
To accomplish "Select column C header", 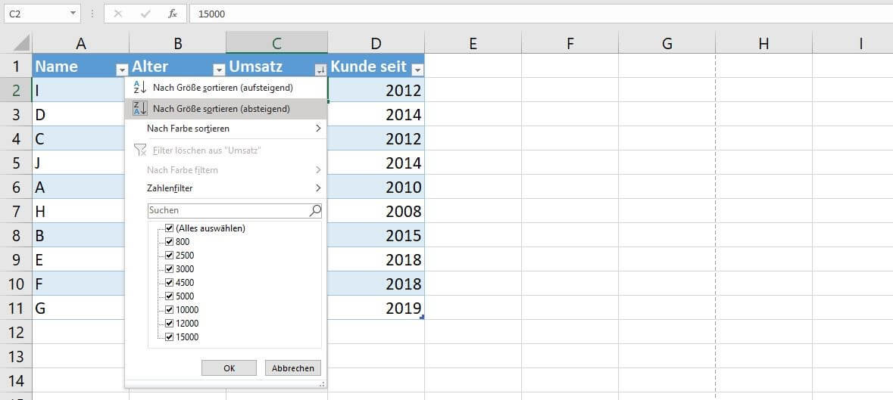I will coord(276,42).
